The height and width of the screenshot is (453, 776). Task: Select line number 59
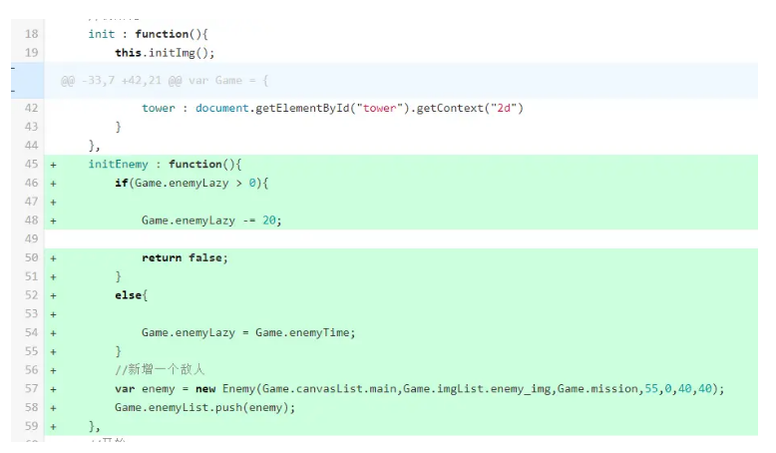(x=31, y=426)
